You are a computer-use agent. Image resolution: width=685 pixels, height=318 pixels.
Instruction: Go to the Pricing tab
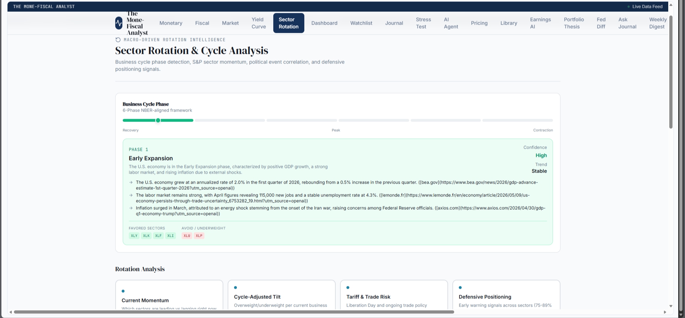[479, 23]
